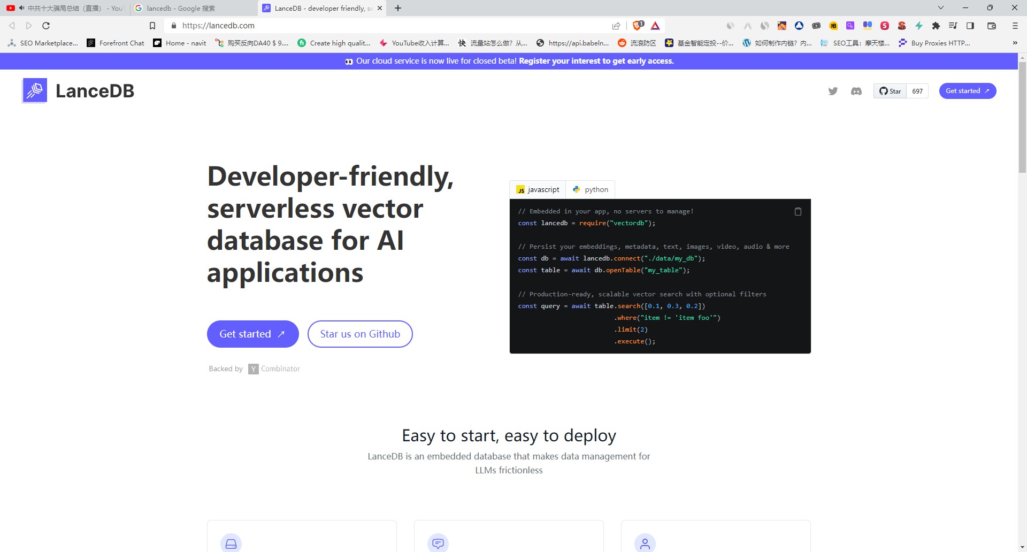
Task: Open Forefront Chat bookmark
Action: click(116, 43)
